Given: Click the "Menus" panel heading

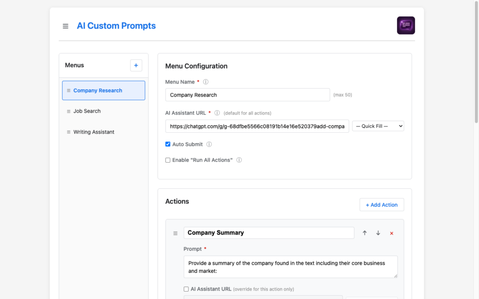Looking at the screenshot, I should pyautogui.click(x=74, y=65).
